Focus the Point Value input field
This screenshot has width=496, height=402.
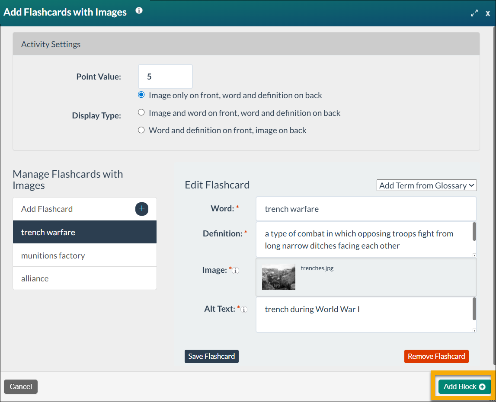(165, 77)
